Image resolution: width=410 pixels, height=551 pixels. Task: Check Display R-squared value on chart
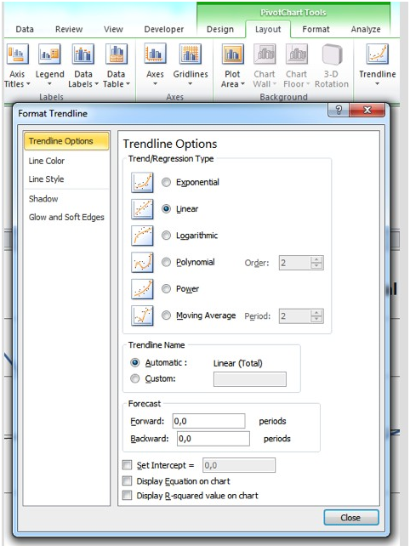pyautogui.click(x=127, y=496)
